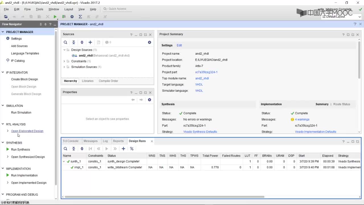Image resolution: width=364 pixels, height=205 pixels.
Task: Collapse synth_1 run row
Action: pos(64,161)
